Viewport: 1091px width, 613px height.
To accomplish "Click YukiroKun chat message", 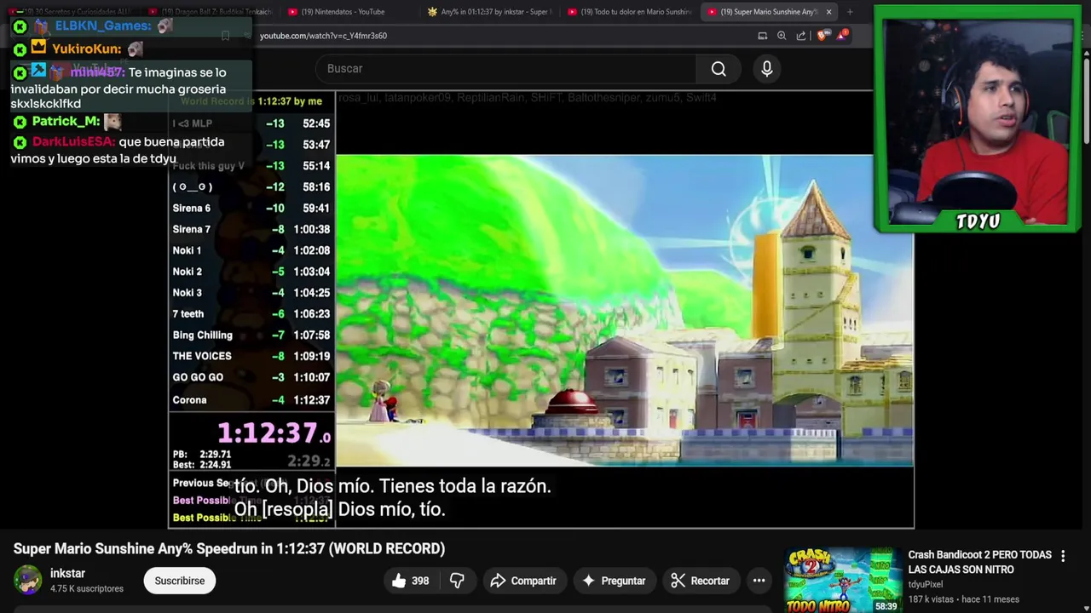I will pyautogui.click(x=79, y=49).
